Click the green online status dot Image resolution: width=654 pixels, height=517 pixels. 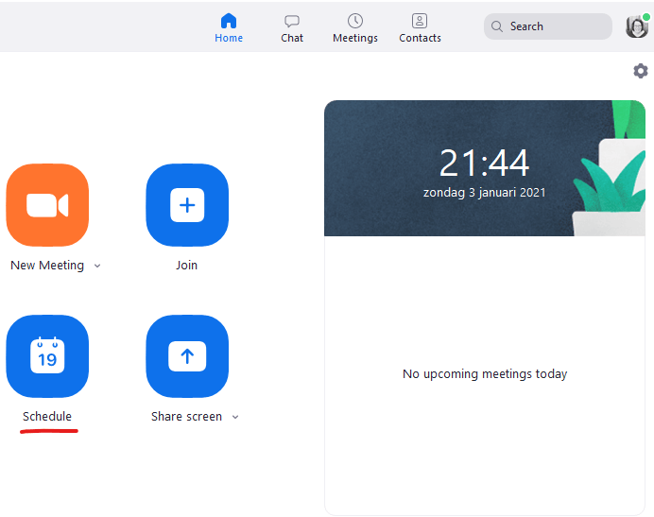[645, 17]
